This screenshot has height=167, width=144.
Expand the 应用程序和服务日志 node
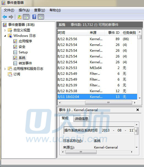point(5,69)
